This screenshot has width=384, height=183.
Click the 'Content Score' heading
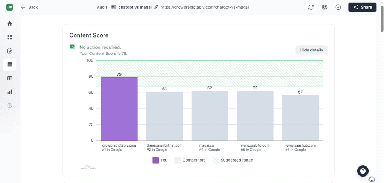coord(89,35)
